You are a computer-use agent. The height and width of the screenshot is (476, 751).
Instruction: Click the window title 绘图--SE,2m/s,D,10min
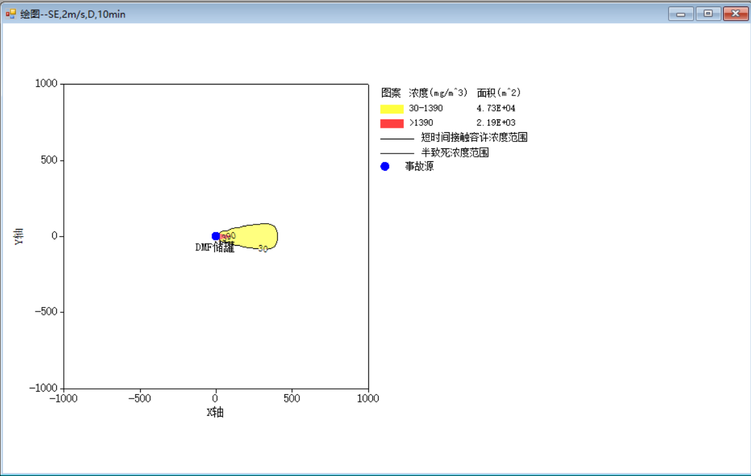(x=73, y=14)
